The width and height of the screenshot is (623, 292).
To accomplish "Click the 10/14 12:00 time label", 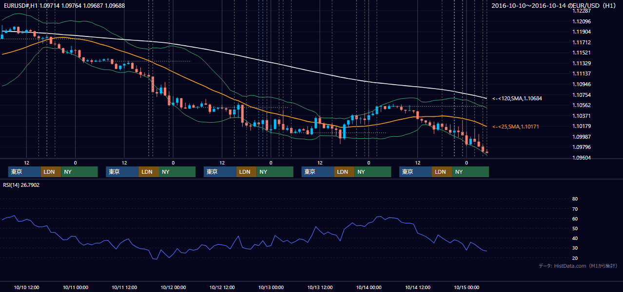I will tap(418, 287).
